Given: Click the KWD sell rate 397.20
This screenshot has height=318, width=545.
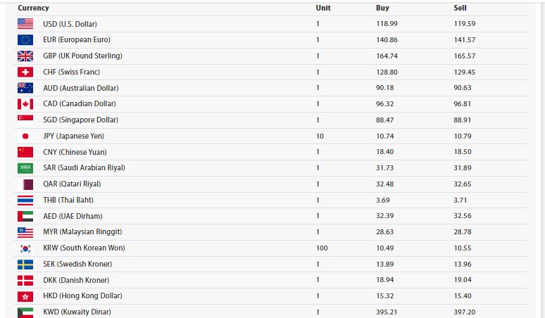Looking at the screenshot, I should (464, 312).
